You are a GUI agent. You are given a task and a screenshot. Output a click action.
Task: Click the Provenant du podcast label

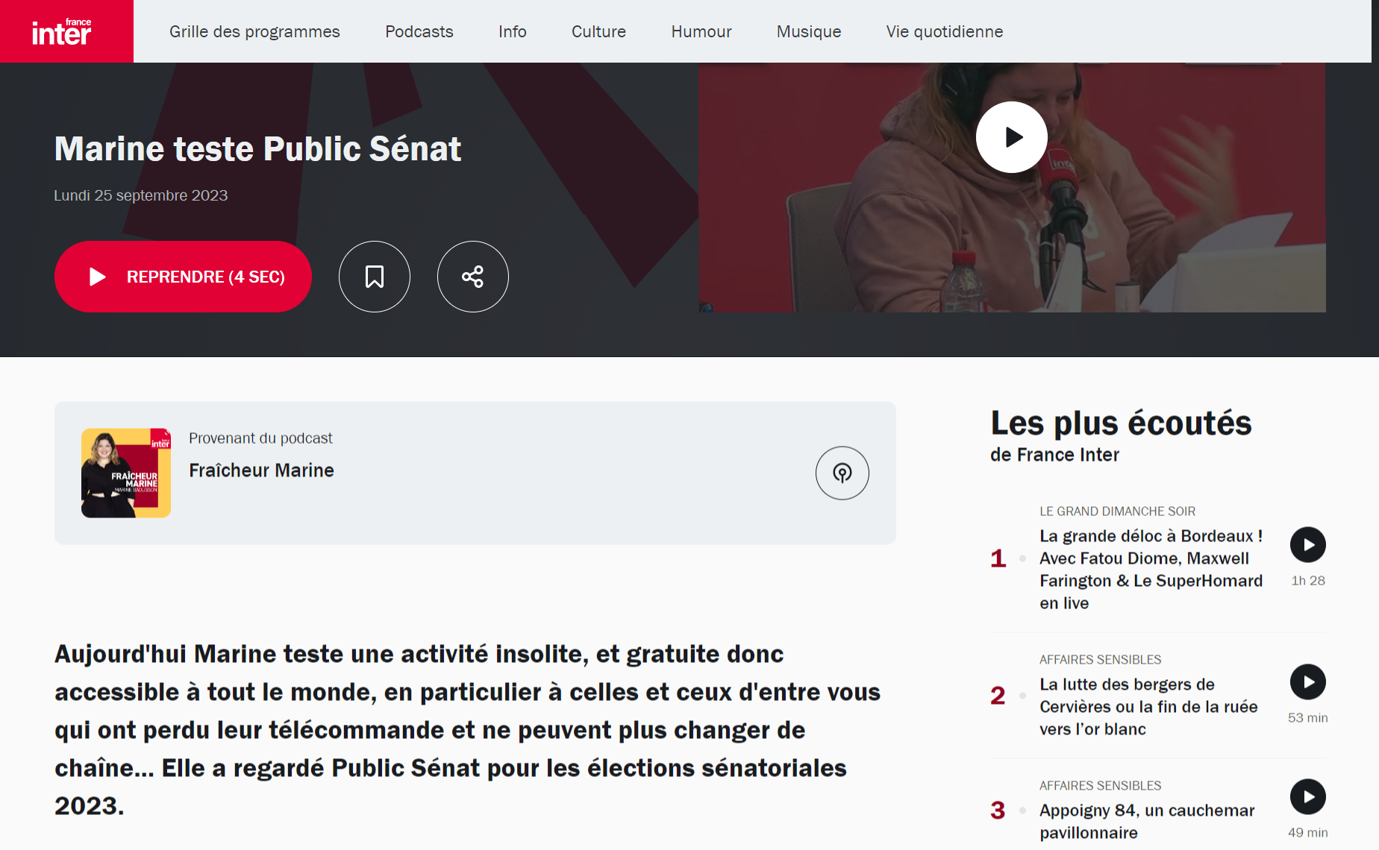click(260, 438)
